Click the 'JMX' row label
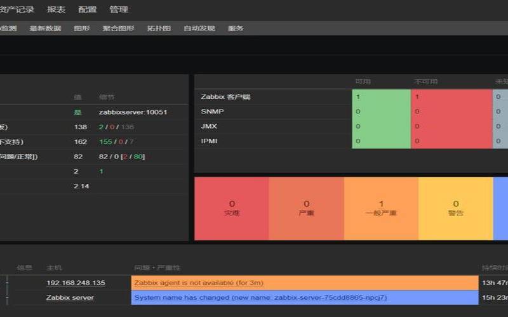Screen dimensions: 508x317 tap(209, 126)
